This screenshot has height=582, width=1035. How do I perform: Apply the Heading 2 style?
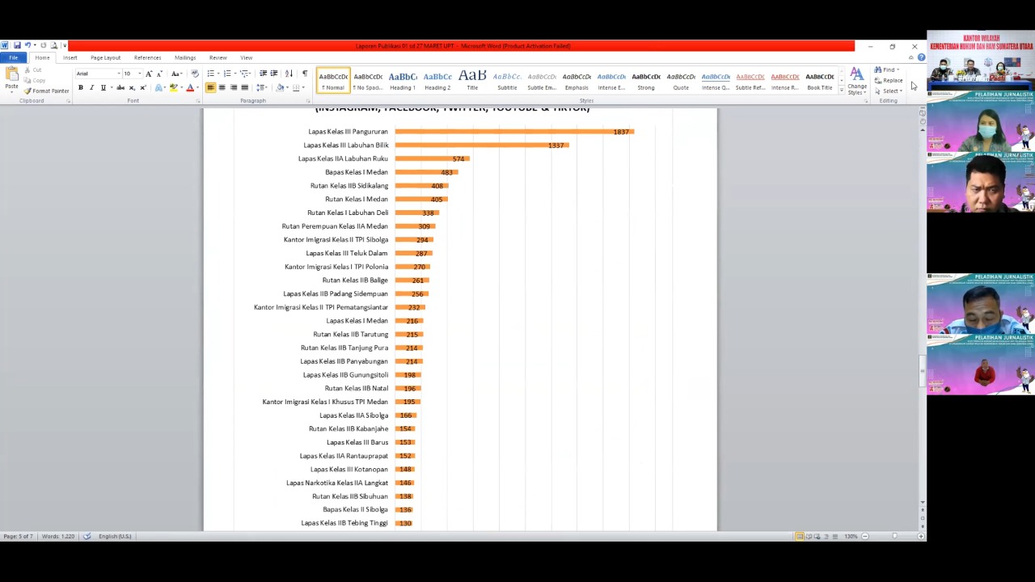(x=437, y=81)
